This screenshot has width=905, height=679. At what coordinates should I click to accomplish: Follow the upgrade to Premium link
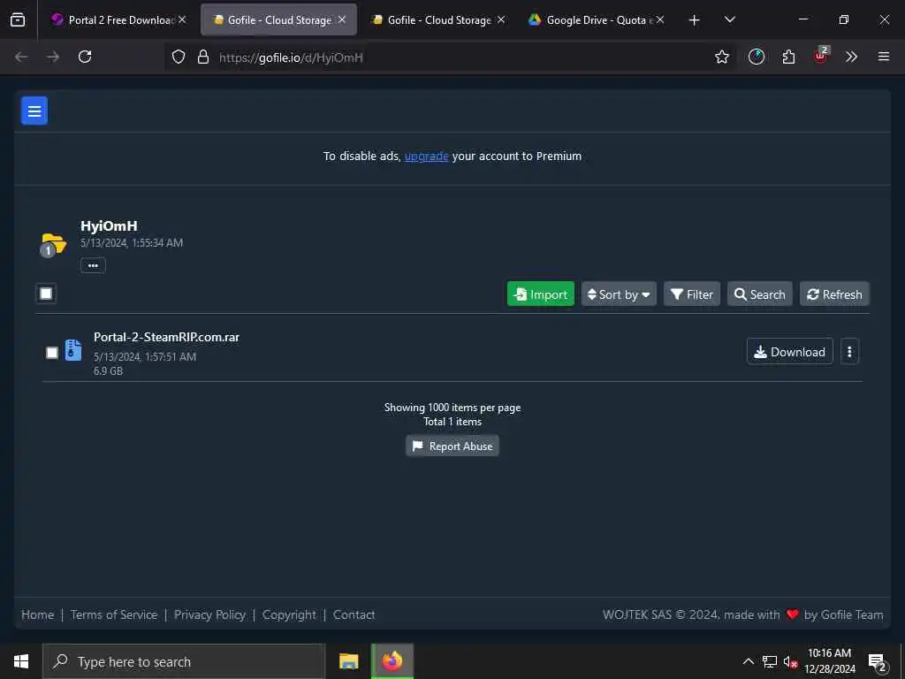(x=427, y=156)
